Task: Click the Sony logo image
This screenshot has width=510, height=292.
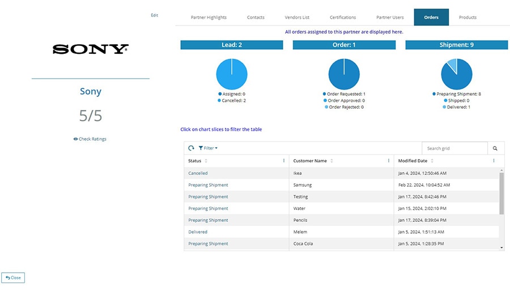Action: [x=91, y=49]
